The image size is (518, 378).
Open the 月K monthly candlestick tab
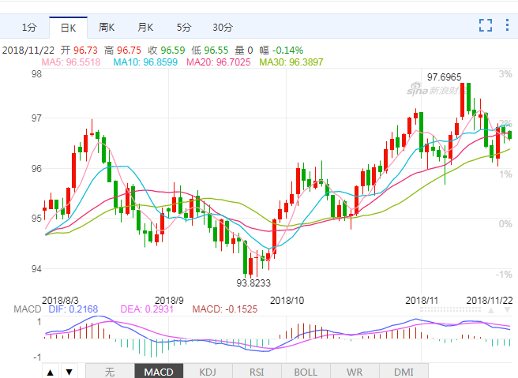(x=145, y=28)
